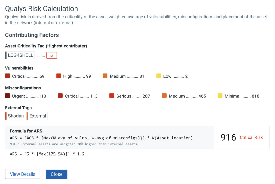
Task: Click the High vulnerabilities severity icon
Action: click(58, 76)
